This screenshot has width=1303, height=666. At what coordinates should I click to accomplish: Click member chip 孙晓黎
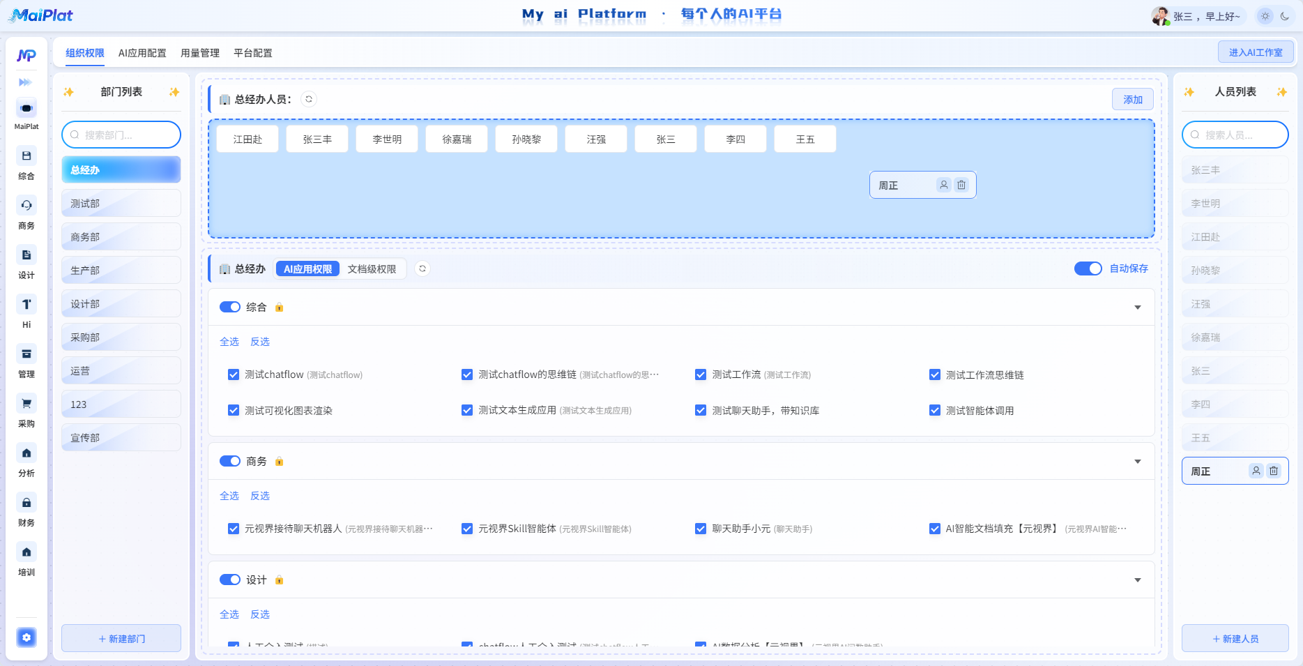(526, 139)
